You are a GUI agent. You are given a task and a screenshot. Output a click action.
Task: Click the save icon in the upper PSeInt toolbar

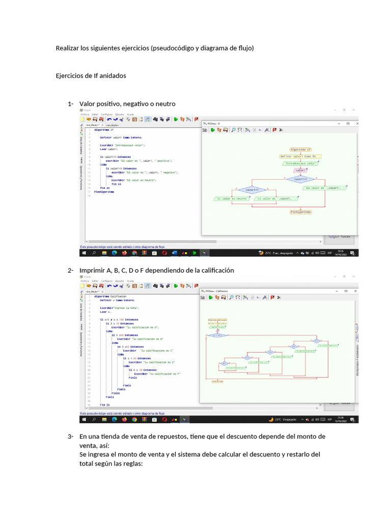(x=94, y=120)
